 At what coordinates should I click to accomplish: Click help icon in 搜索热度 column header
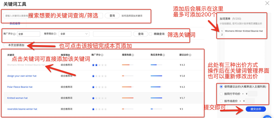coord(133,55)
